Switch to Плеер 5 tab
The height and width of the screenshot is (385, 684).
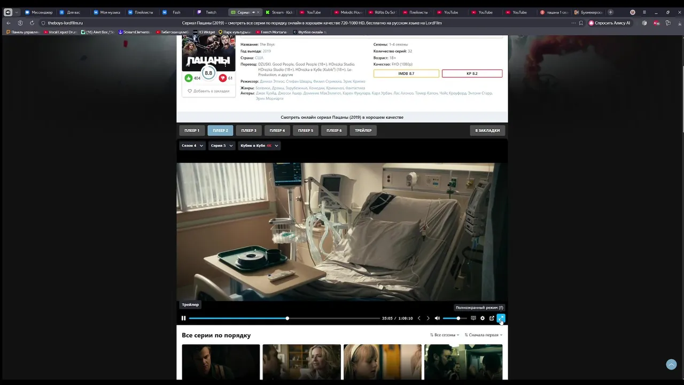pyautogui.click(x=306, y=130)
